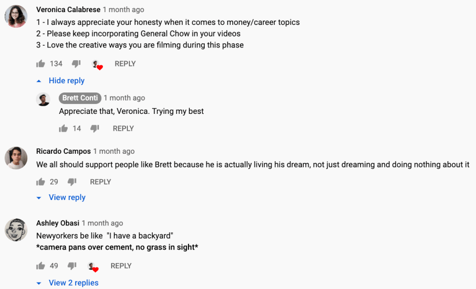Click creator heart on Veronica's comment
Viewport: 476px width, 289px height.
click(97, 64)
